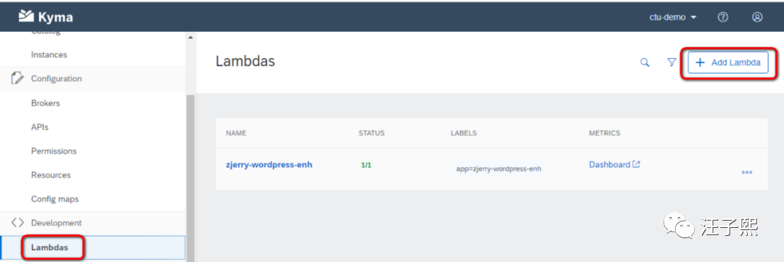Click the STATUS column header
This screenshot has width=784, height=262.
(372, 133)
